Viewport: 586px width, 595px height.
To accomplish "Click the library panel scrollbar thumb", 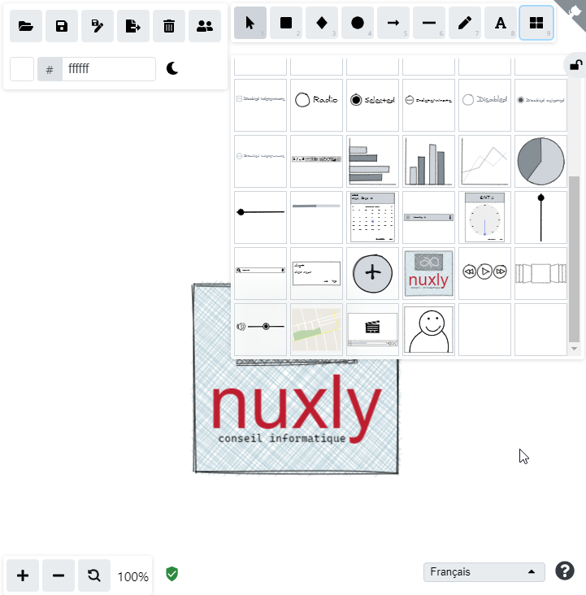I will pyautogui.click(x=575, y=259).
